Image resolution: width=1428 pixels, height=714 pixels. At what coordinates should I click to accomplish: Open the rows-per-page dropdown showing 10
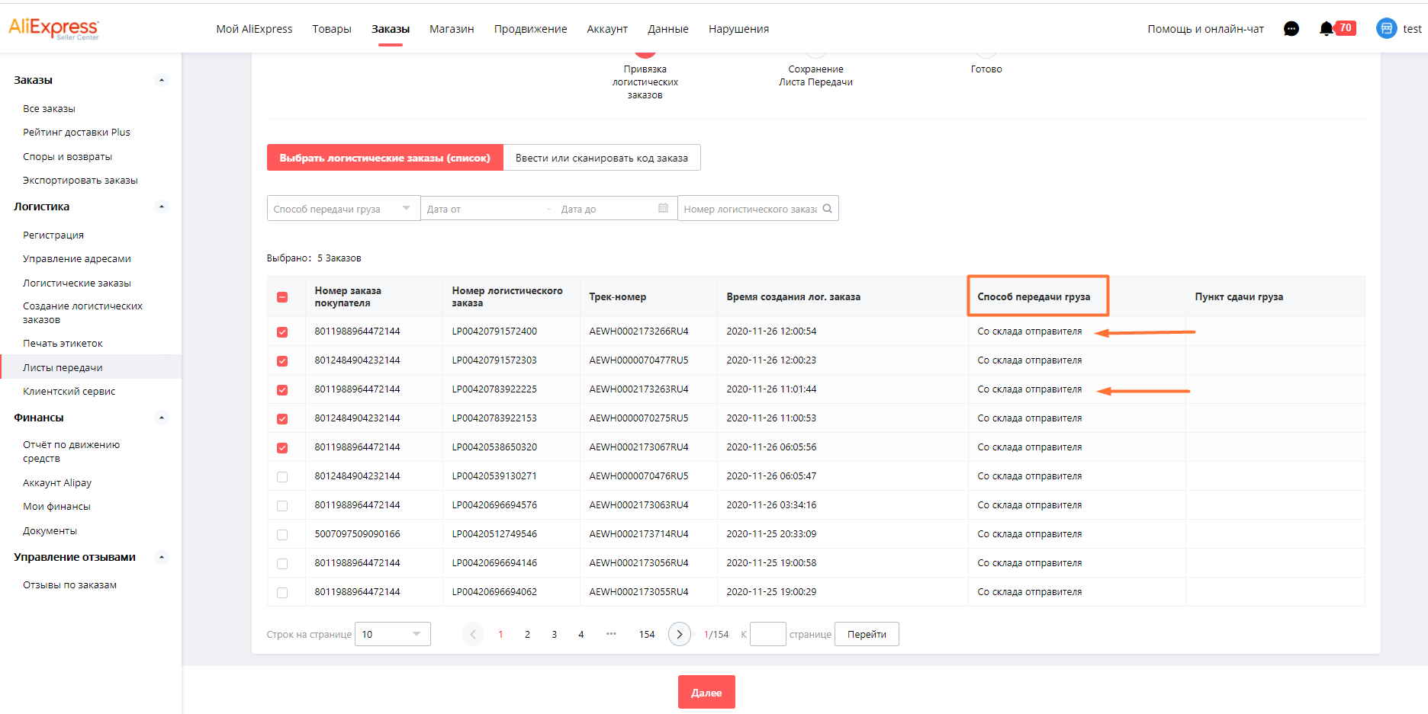coord(392,634)
